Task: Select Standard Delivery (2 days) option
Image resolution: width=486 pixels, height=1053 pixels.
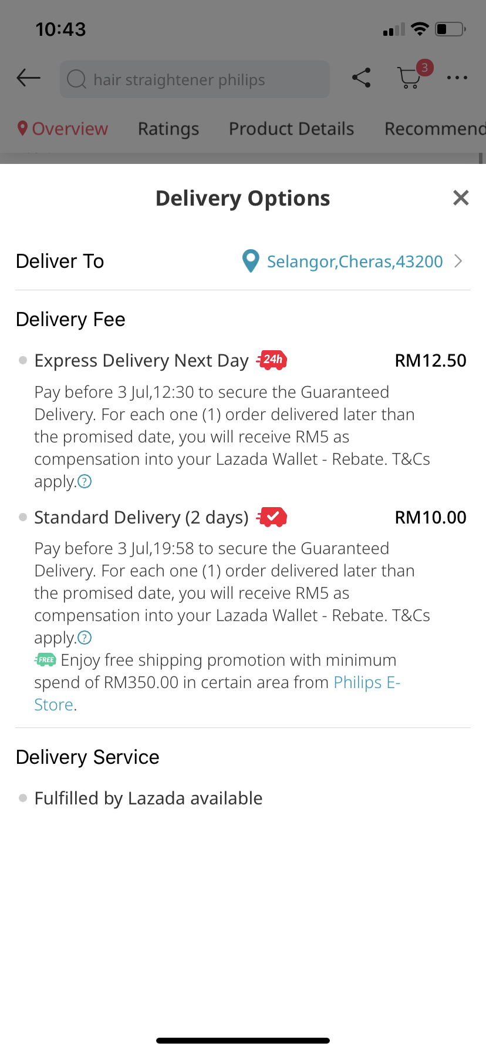Action: [141, 518]
